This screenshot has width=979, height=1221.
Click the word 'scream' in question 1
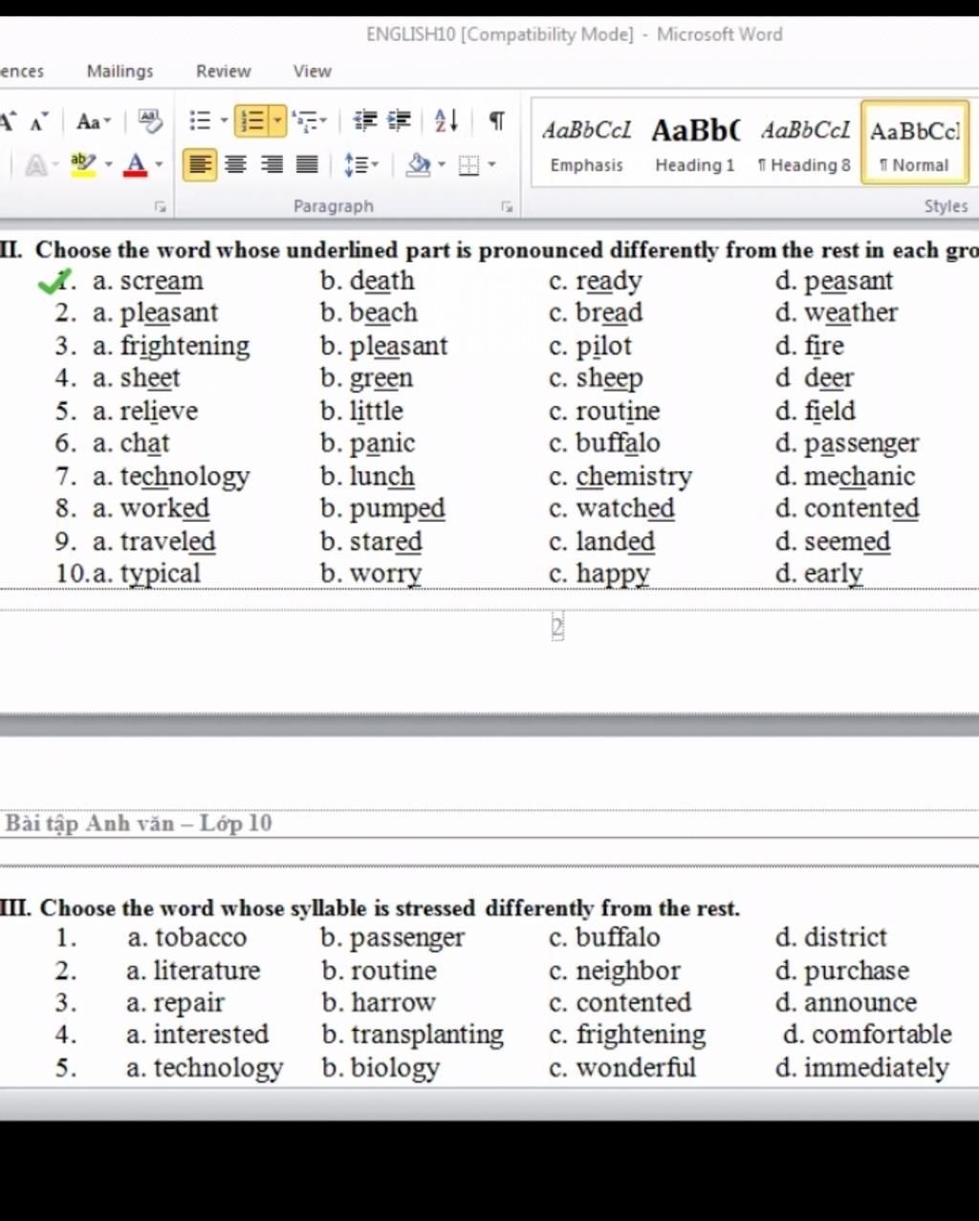[x=162, y=281]
